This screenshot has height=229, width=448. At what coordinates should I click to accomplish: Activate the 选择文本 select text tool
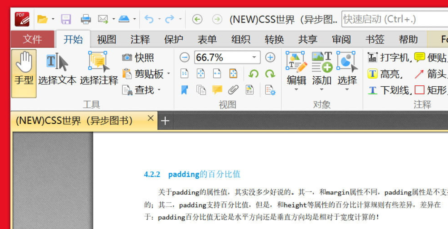(x=57, y=69)
